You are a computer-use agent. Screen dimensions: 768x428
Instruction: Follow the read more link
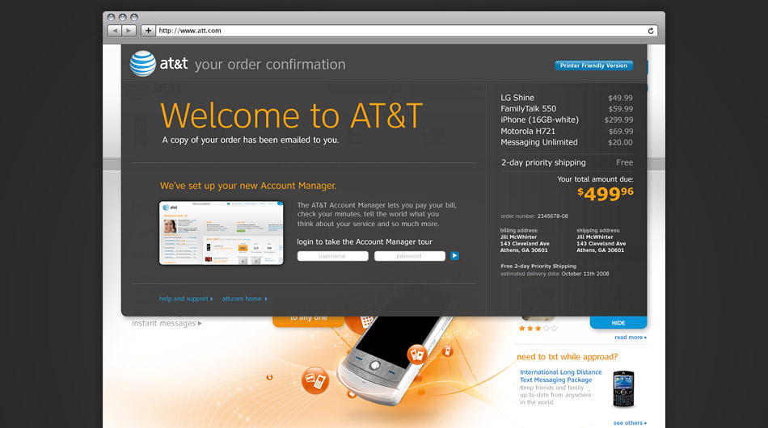(x=631, y=338)
